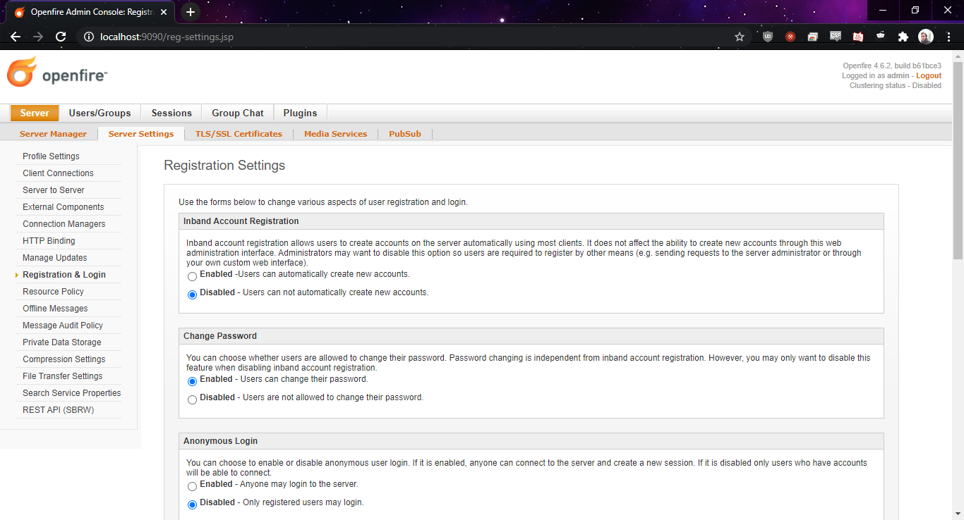
Task: Enable inband account registration
Action: (192, 277)
